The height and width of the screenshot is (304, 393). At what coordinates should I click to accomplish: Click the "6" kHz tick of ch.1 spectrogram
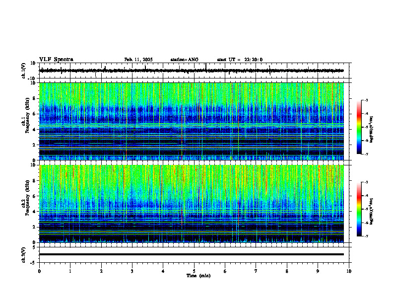point(35,114)
